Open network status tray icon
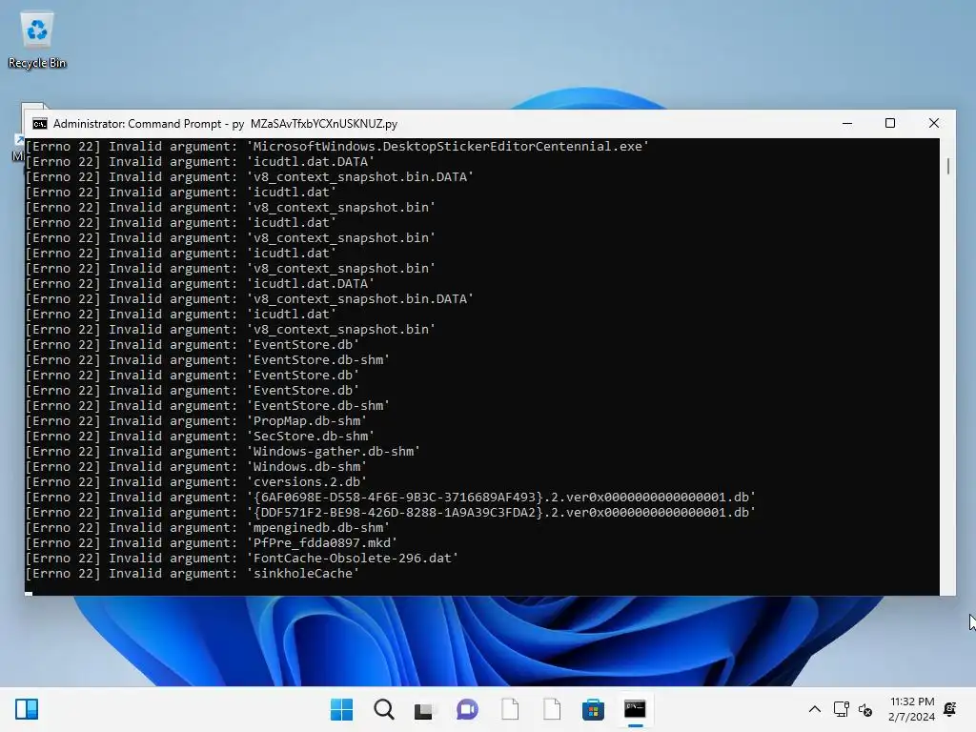Screen dimensions: 976x732 pos(841,709)
